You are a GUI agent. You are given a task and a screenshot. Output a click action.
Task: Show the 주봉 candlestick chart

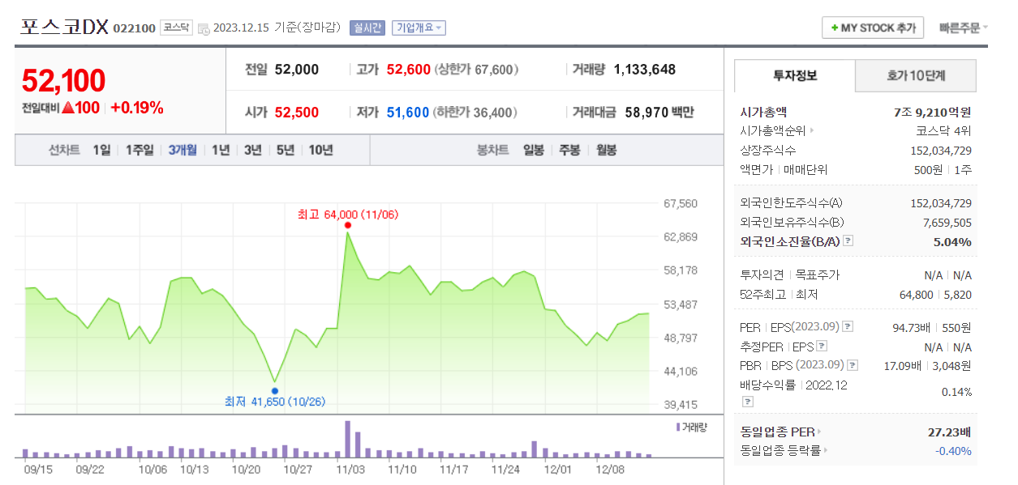coord(570,150)
